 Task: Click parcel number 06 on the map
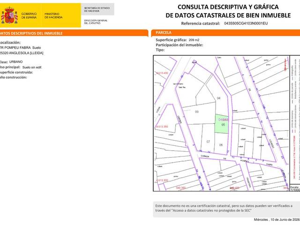(221, 145)
